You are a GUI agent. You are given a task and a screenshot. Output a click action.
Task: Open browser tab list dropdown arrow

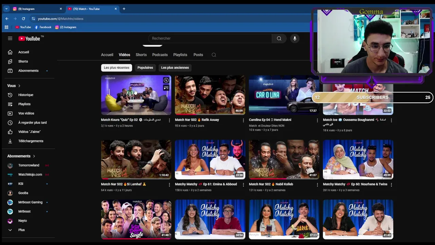[x=6, y=9]
